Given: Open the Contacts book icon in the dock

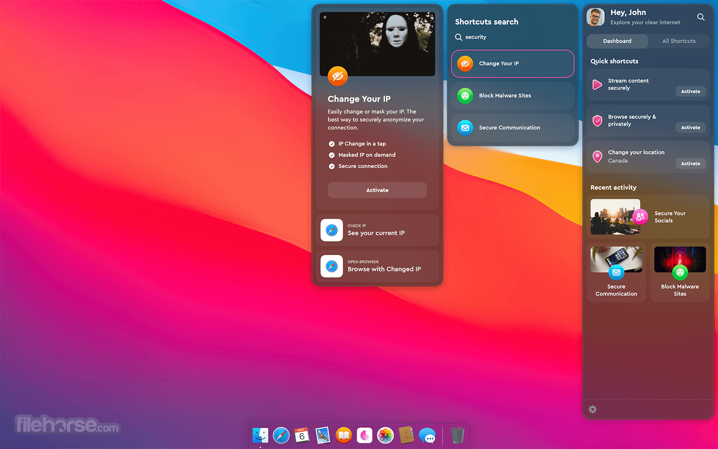Looking at the screenshot, I should pos(406,435).
